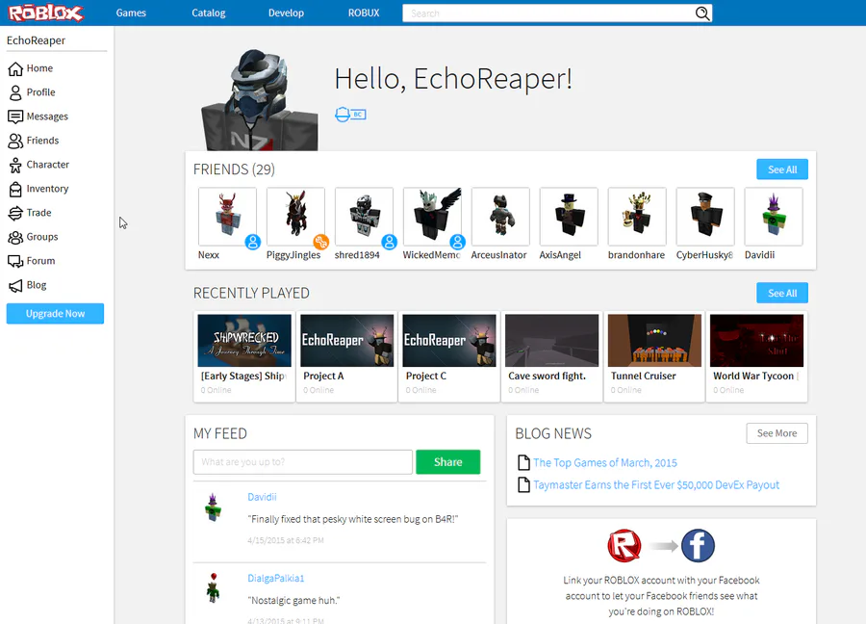This screenshot has width=866, height=624.
Task: Open the Project A game thumbnail
Action: pos(346,341)
